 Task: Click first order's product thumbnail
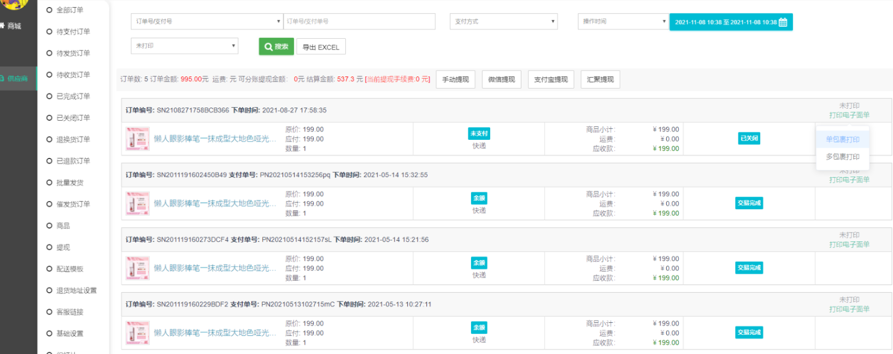pos(137,139)
